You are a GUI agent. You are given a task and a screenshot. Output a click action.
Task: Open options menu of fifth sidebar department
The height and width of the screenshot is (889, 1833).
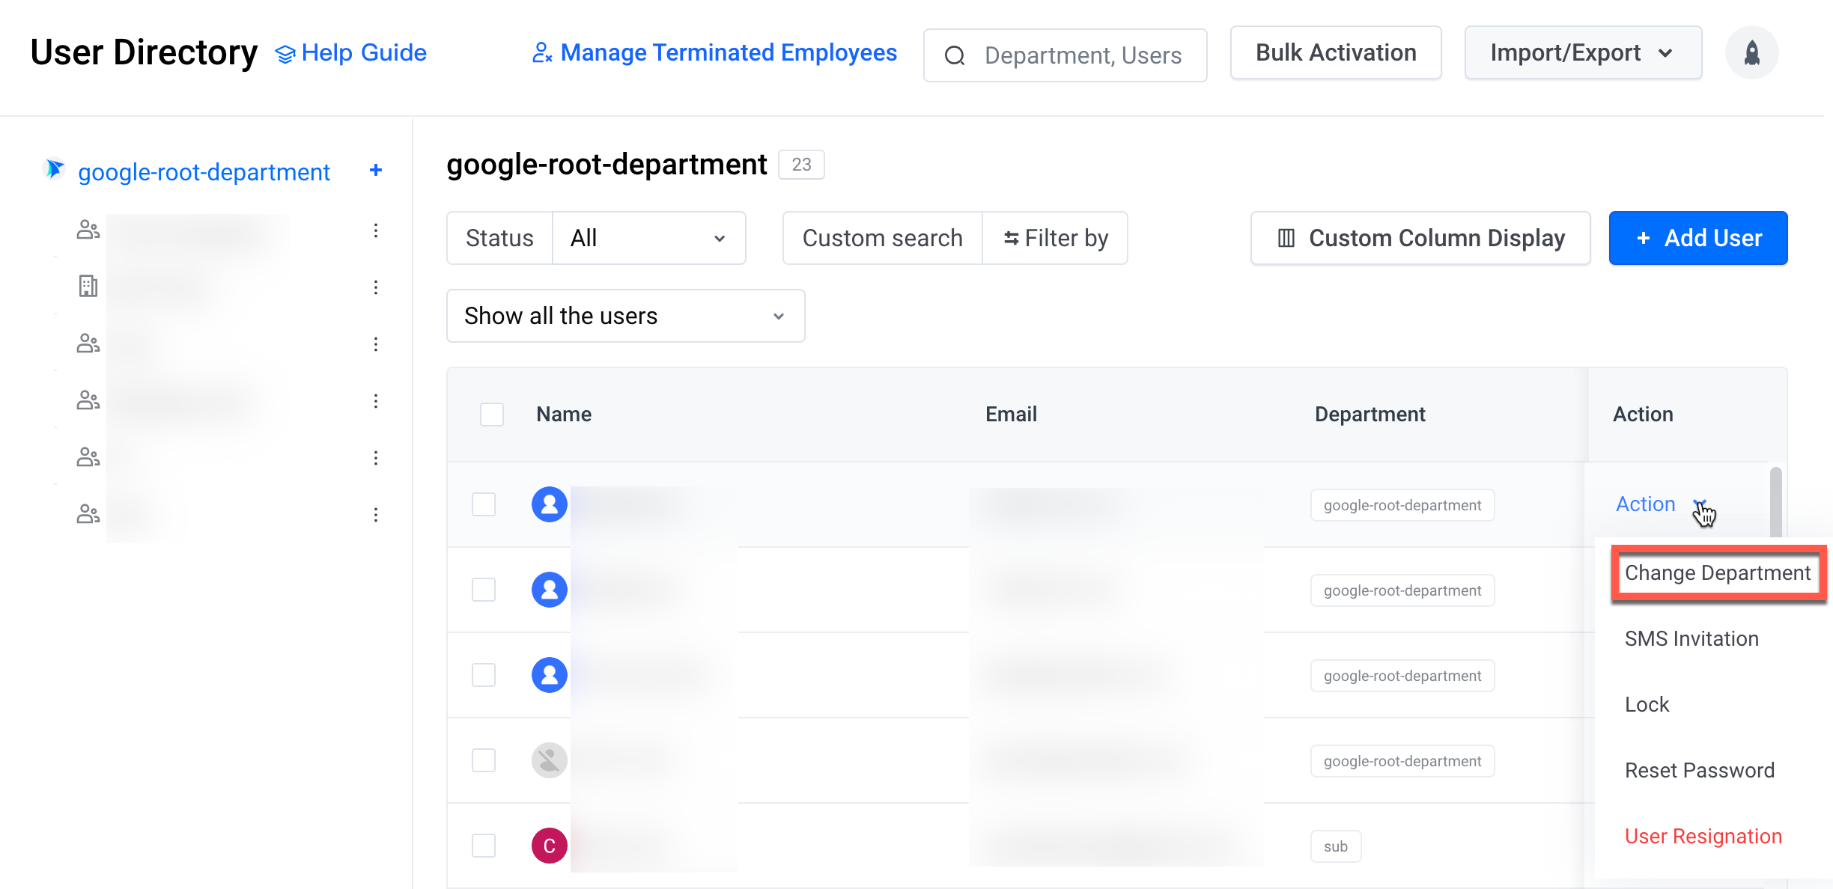click(376, 458)
